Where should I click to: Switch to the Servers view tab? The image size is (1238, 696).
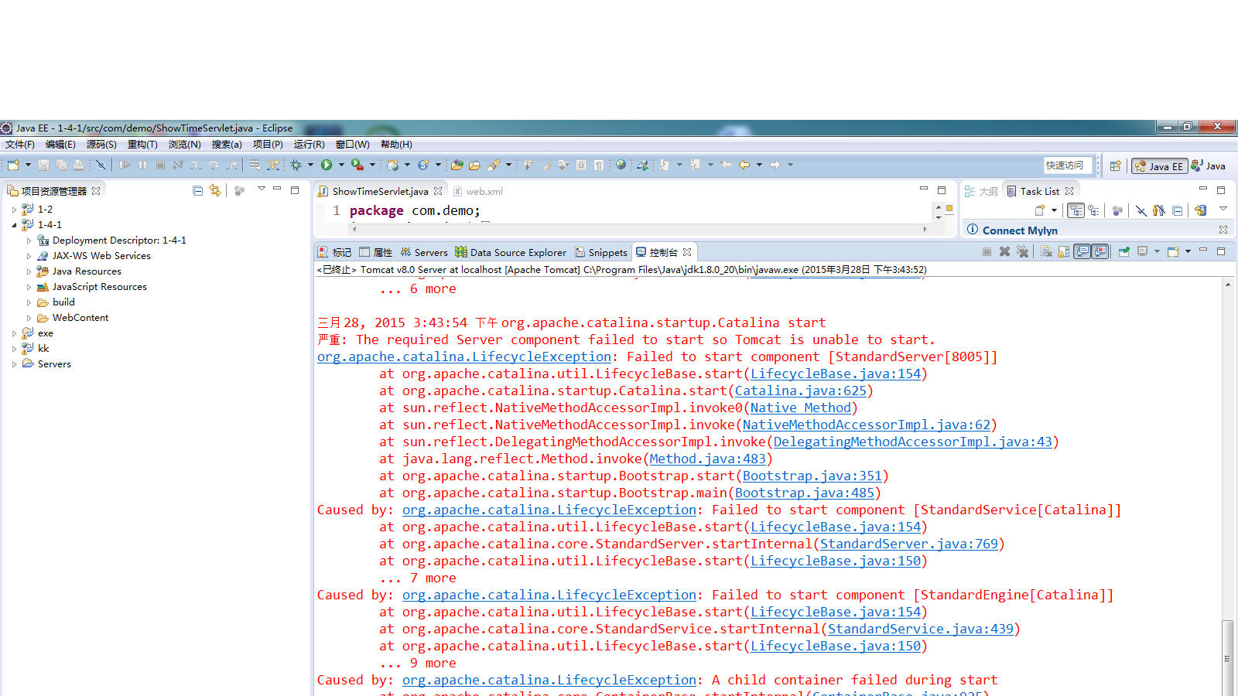424,252
